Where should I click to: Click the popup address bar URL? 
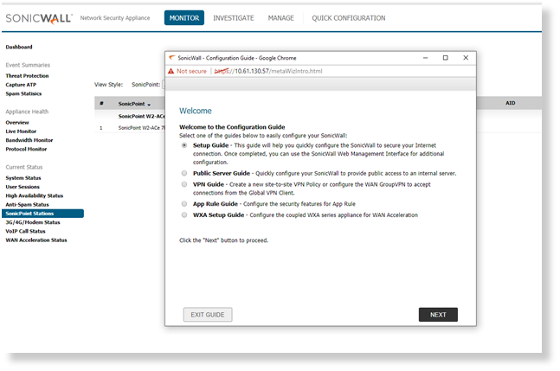268,71
